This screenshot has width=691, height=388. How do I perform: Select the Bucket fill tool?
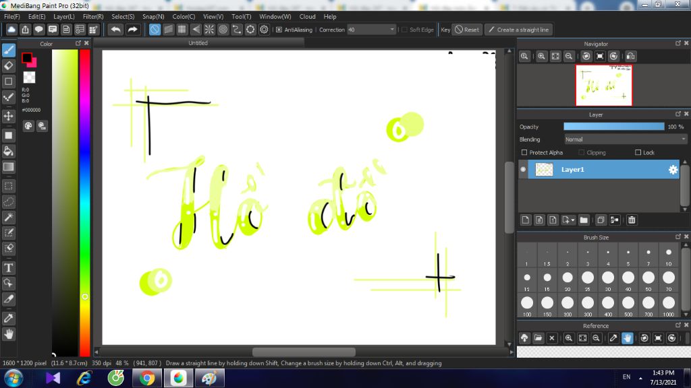[8, 152]
